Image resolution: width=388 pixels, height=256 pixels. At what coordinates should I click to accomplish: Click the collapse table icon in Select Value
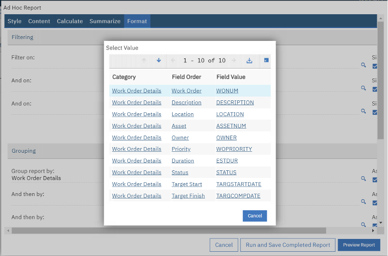[x=266, y=60]
